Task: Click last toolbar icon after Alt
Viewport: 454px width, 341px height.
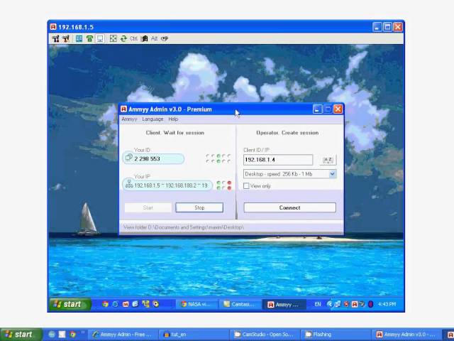Action: pos(165,38)
